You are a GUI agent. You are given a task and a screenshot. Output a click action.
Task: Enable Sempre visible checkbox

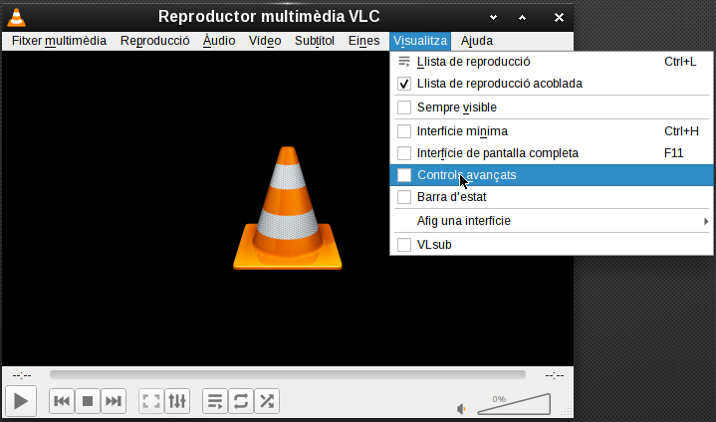[x=404, y=107]
